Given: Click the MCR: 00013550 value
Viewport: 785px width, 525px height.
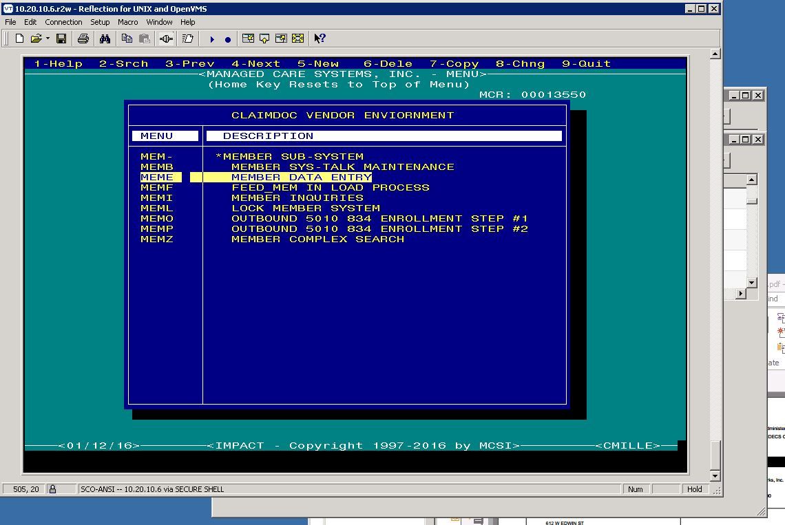Looking at the screenshot, I should click(532, 94).
